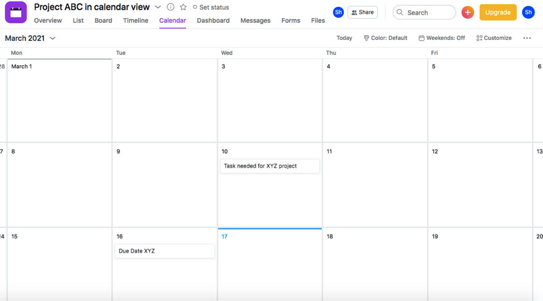Switch to the Timeline tab
Screen dimensions: 543x301
click(136, 21)
